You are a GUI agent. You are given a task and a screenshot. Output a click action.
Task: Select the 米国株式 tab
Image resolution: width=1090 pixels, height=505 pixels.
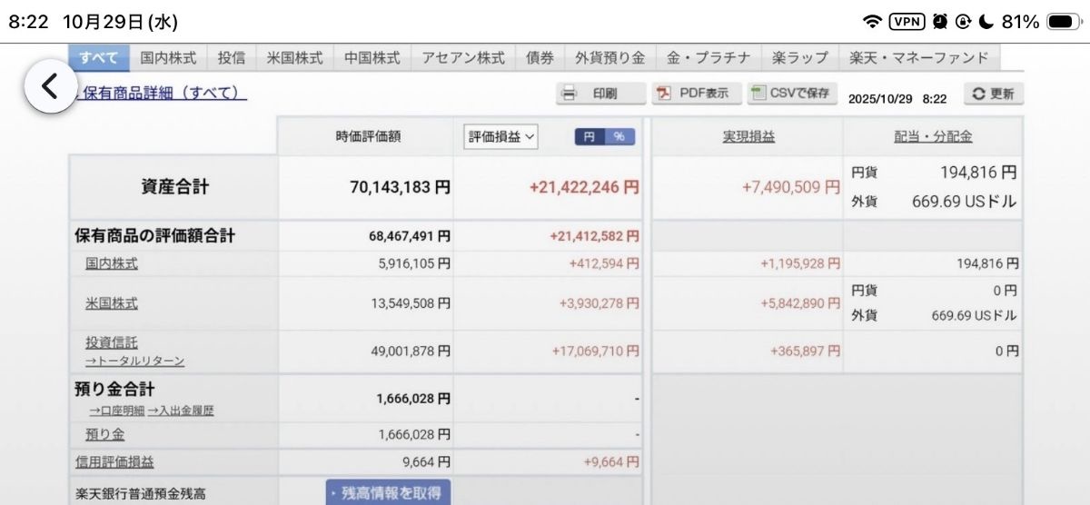tap(294, 57)
